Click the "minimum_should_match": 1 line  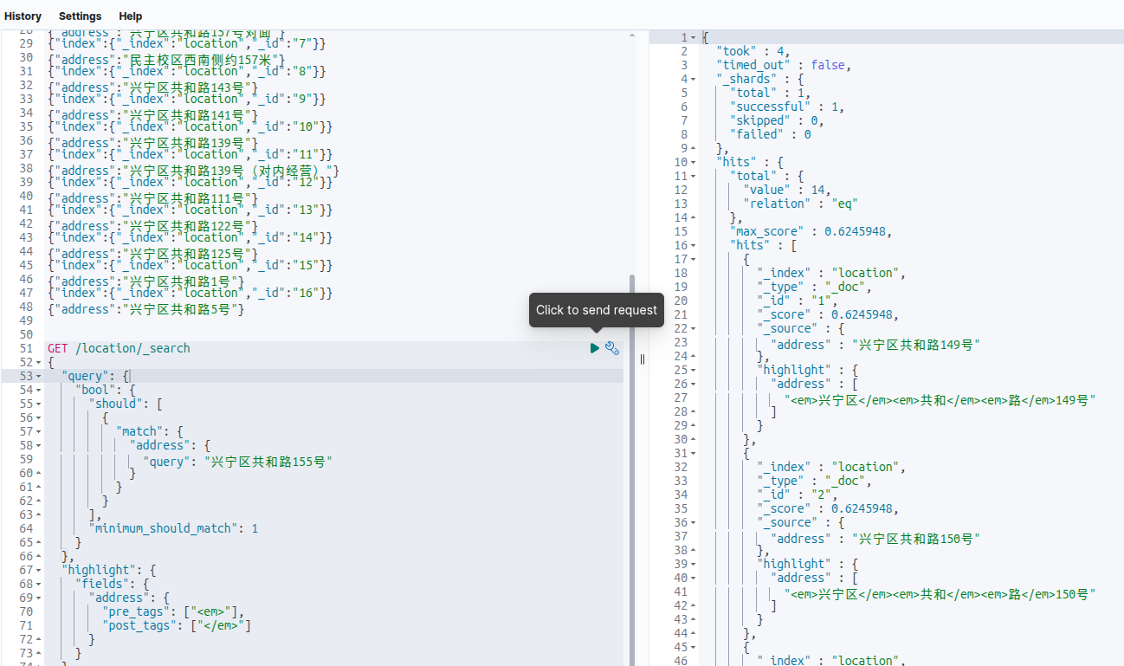tap(173, 528)
